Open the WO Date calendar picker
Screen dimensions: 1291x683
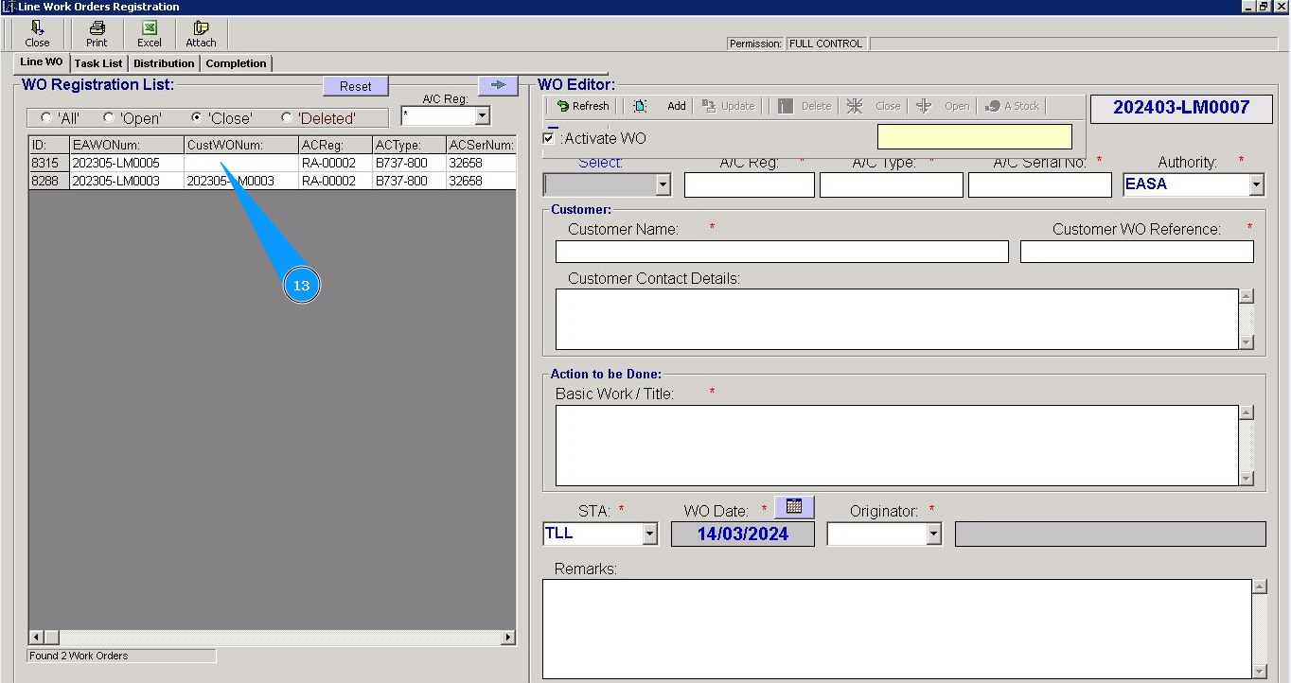(794, 507)
